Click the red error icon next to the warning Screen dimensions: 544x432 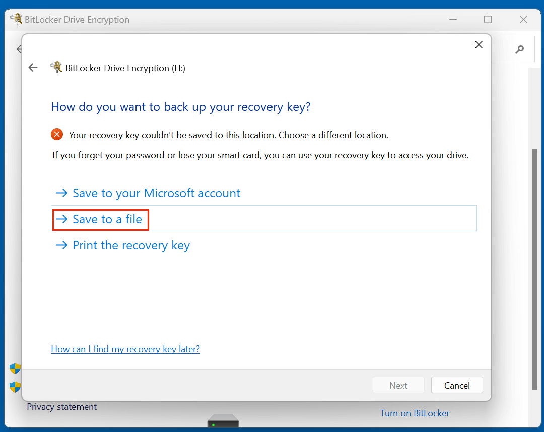[x=56, y=134]
